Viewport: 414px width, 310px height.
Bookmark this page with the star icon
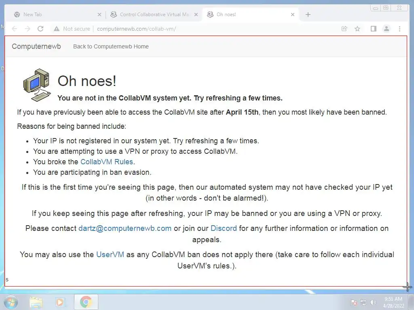click(357, 29)
